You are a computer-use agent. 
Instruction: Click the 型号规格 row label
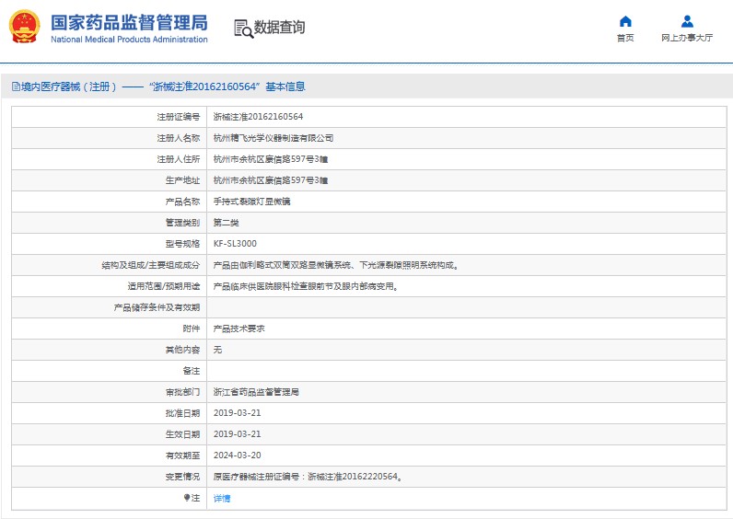182,243
